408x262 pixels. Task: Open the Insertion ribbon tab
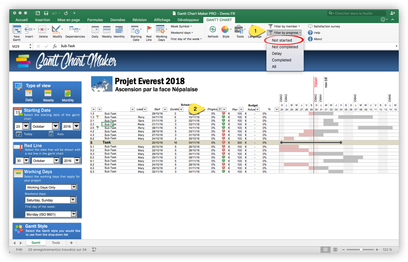click(x=42, y=20)
